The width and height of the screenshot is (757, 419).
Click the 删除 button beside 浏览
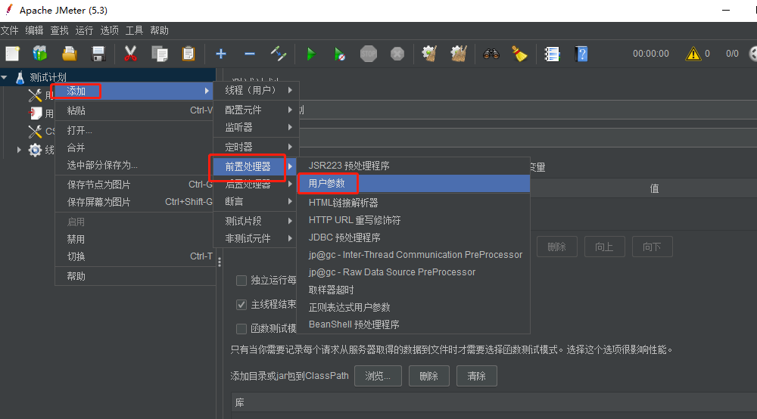(x=428, y=376)
